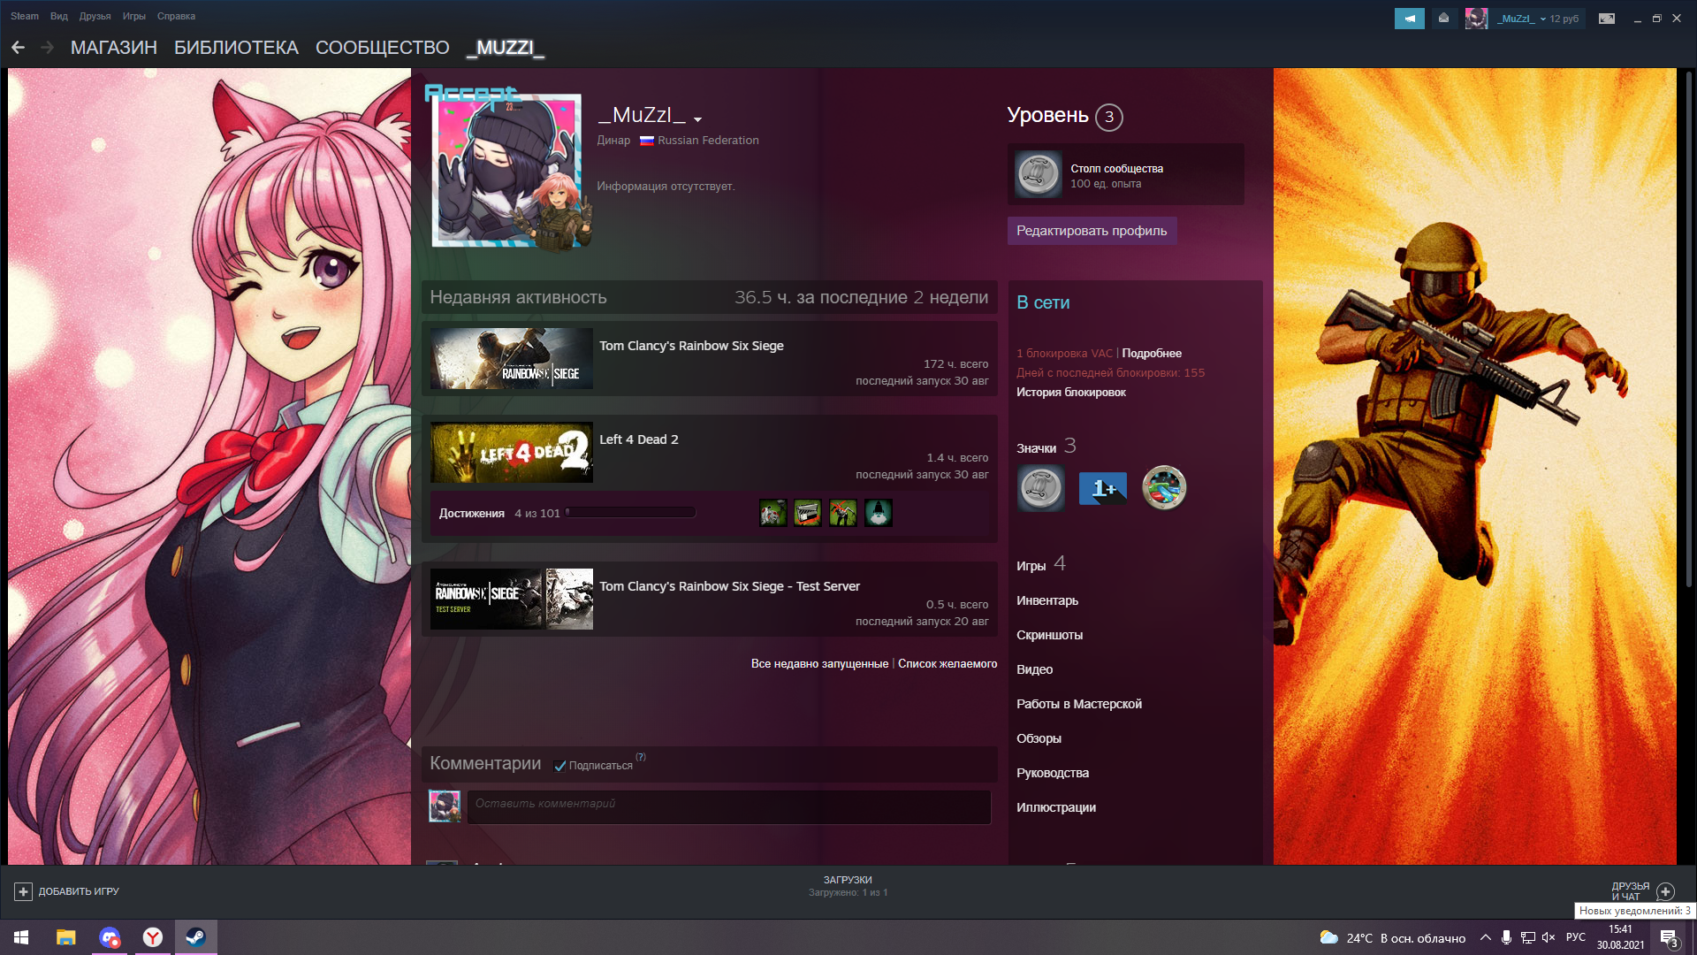Click the muted volume tray icon

pyautogui.click(x=1549, y=937)
